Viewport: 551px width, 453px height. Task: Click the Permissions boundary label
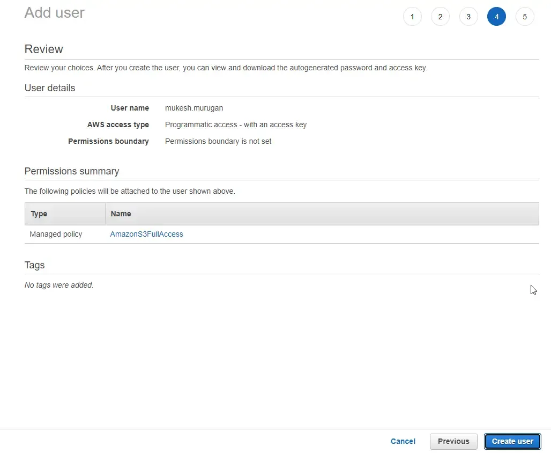coord(108,141)
